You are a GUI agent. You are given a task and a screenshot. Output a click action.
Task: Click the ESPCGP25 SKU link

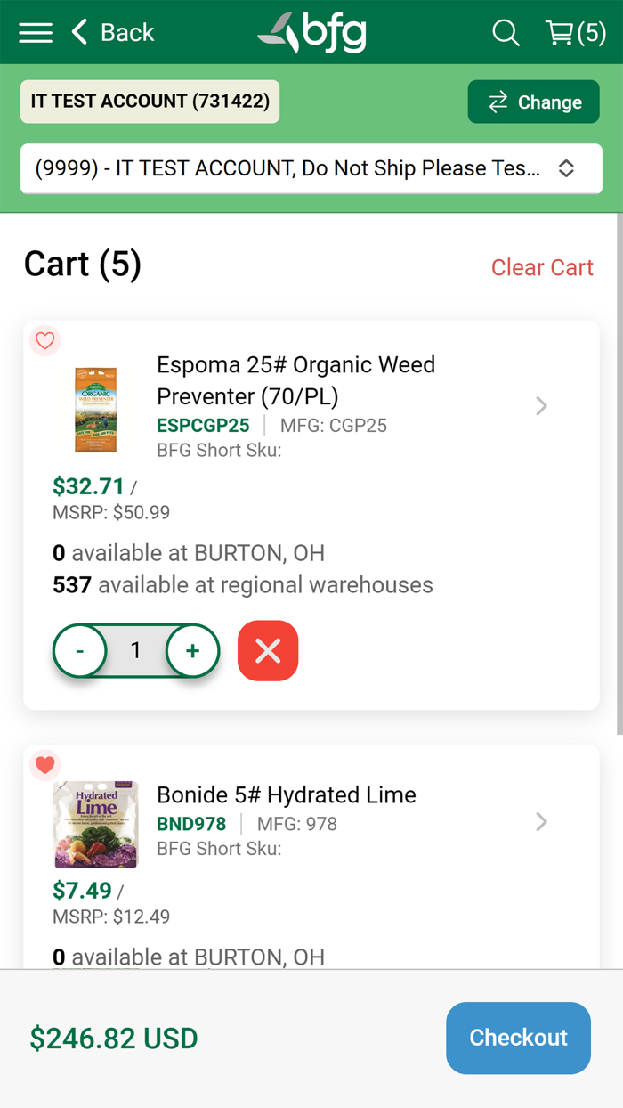point(203,426)
